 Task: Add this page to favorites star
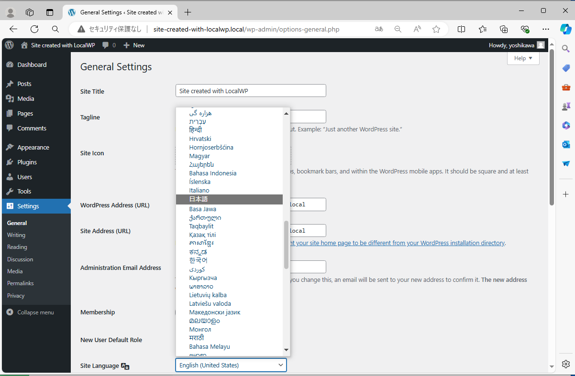pos(436,29)
